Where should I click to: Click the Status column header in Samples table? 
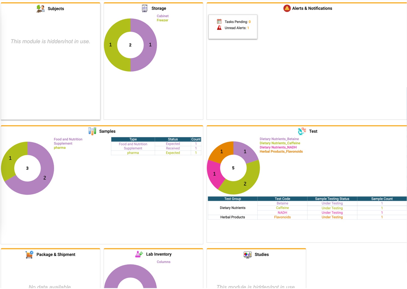point(173,139)
